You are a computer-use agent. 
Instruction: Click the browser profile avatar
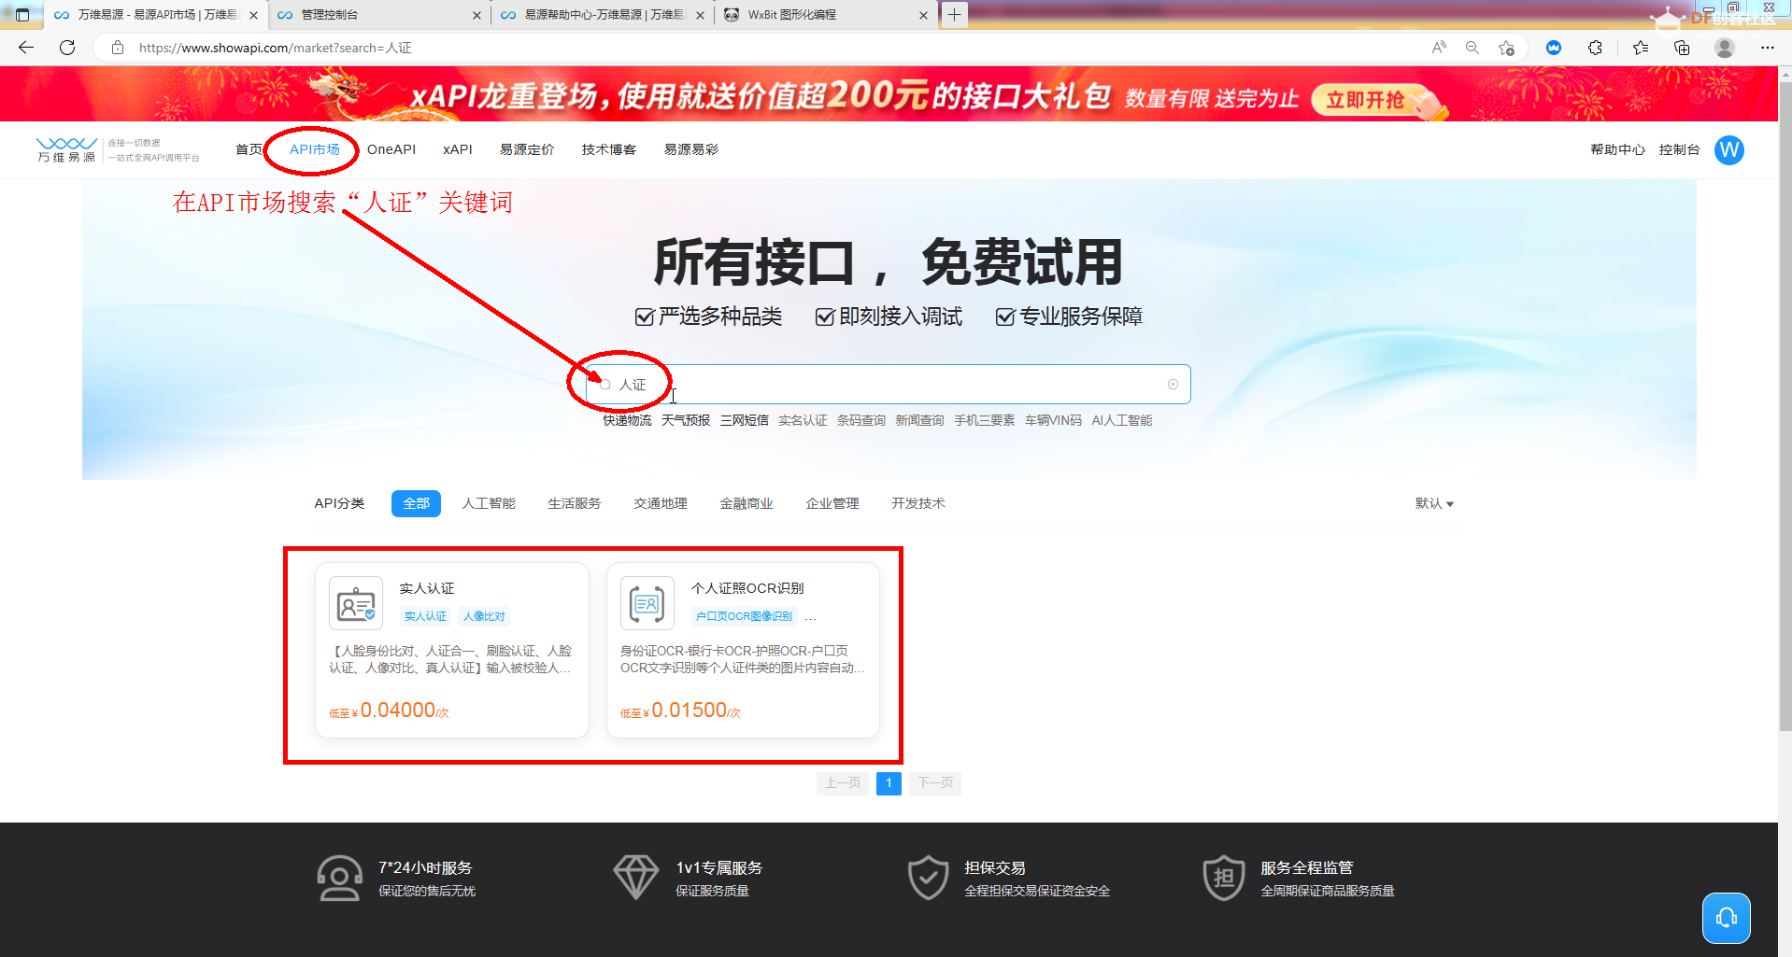1725,48
